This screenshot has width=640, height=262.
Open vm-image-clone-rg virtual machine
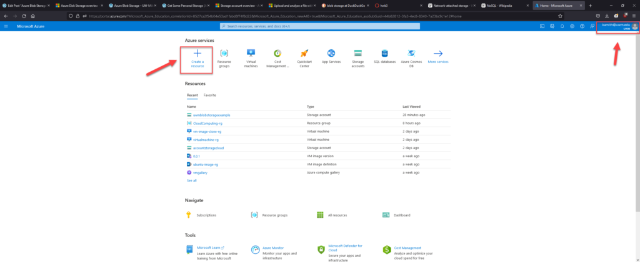point(207,131)
